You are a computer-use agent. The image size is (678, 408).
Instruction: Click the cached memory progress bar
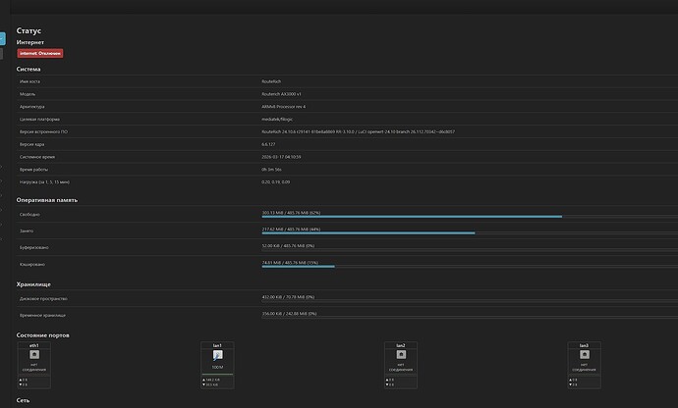coord(470,267)
